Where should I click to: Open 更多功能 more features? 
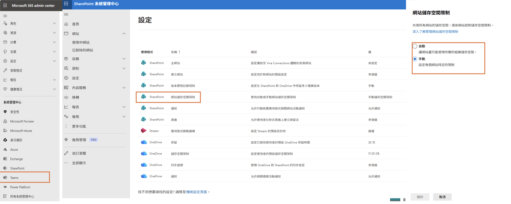[79, 126]
